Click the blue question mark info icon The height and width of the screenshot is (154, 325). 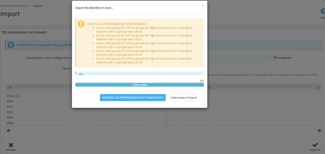11,45
